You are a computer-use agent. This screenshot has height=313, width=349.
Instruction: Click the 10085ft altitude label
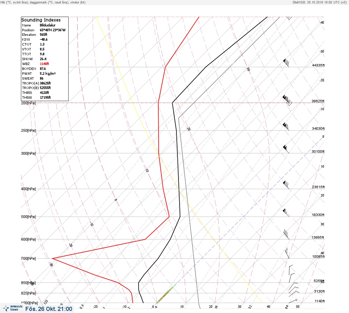pyautogui.click(x=318, y=257)
